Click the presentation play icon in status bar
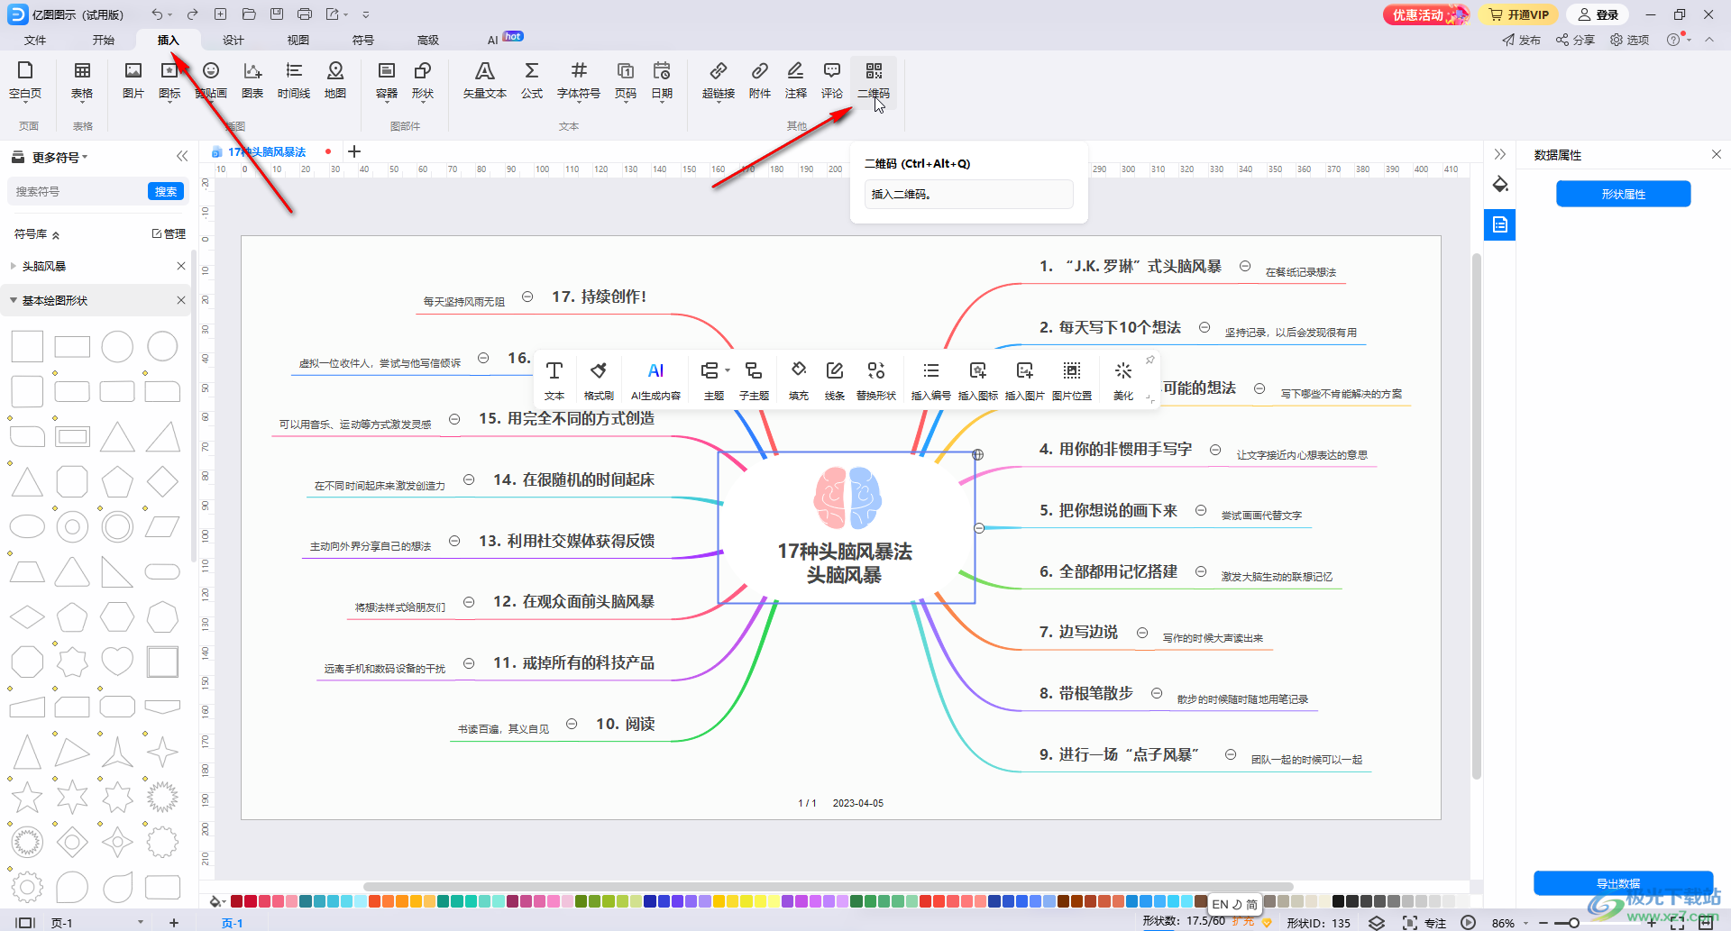Viewport: 1731px width, 931px height. 1468,922
